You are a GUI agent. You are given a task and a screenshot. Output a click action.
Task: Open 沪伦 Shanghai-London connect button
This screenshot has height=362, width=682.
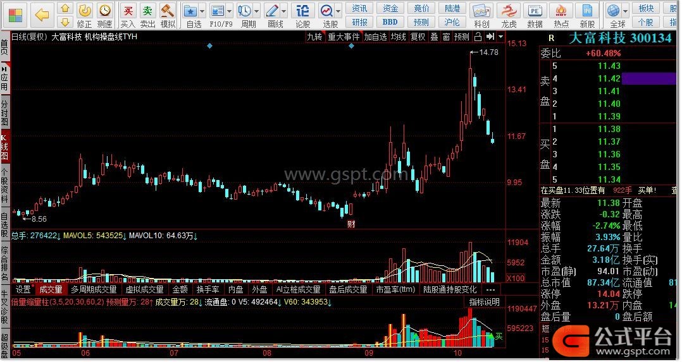click(452, 21)
